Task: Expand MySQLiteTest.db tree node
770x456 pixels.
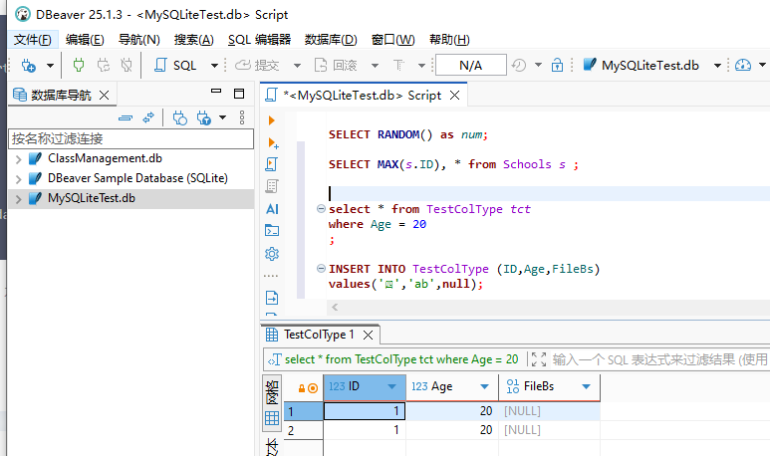Action: [18, 199]
